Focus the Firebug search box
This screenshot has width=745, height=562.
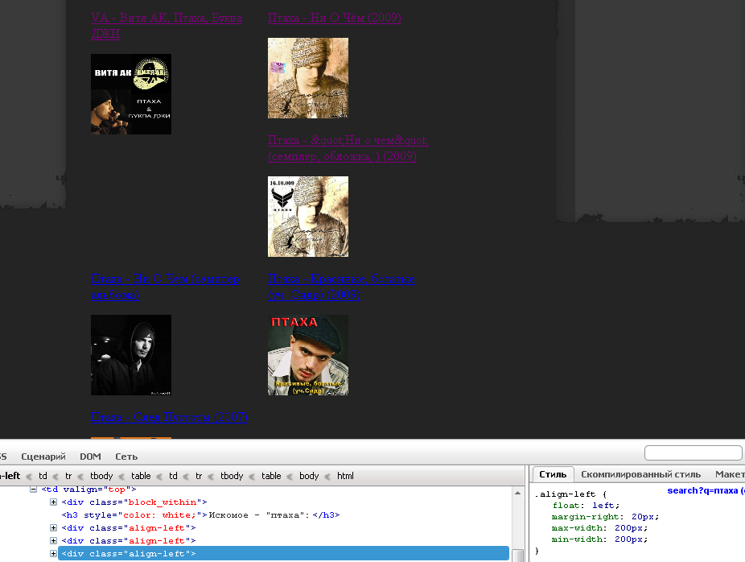(694, 453)
